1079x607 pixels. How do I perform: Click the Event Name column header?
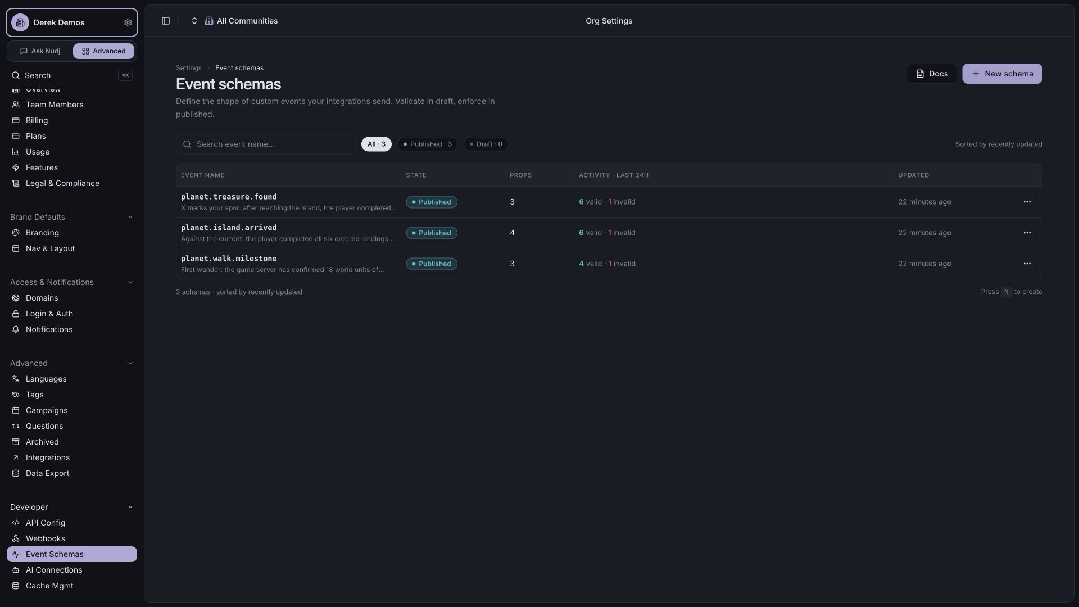point(202,175)
